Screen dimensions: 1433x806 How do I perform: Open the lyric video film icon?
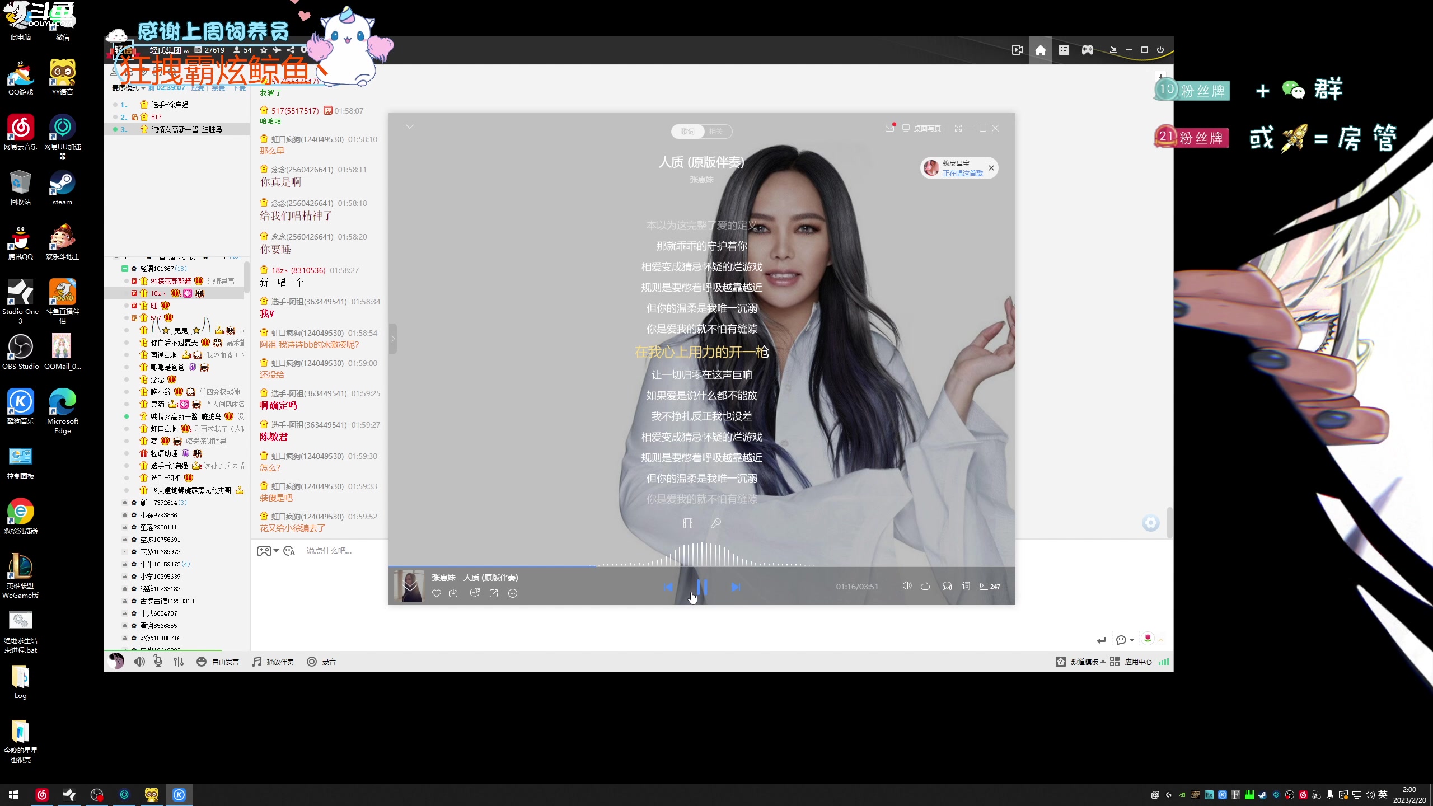click(688, 523)
